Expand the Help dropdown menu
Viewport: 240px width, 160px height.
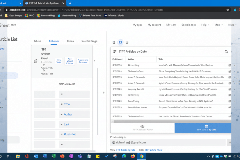(x=205, y=25)
